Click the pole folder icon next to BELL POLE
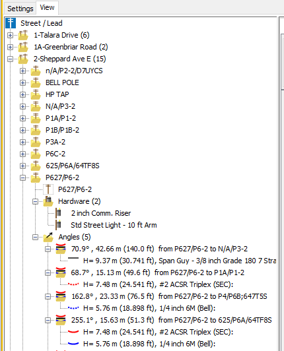The height and width of the screenshot is (351, 284). (x=36, y=82)
